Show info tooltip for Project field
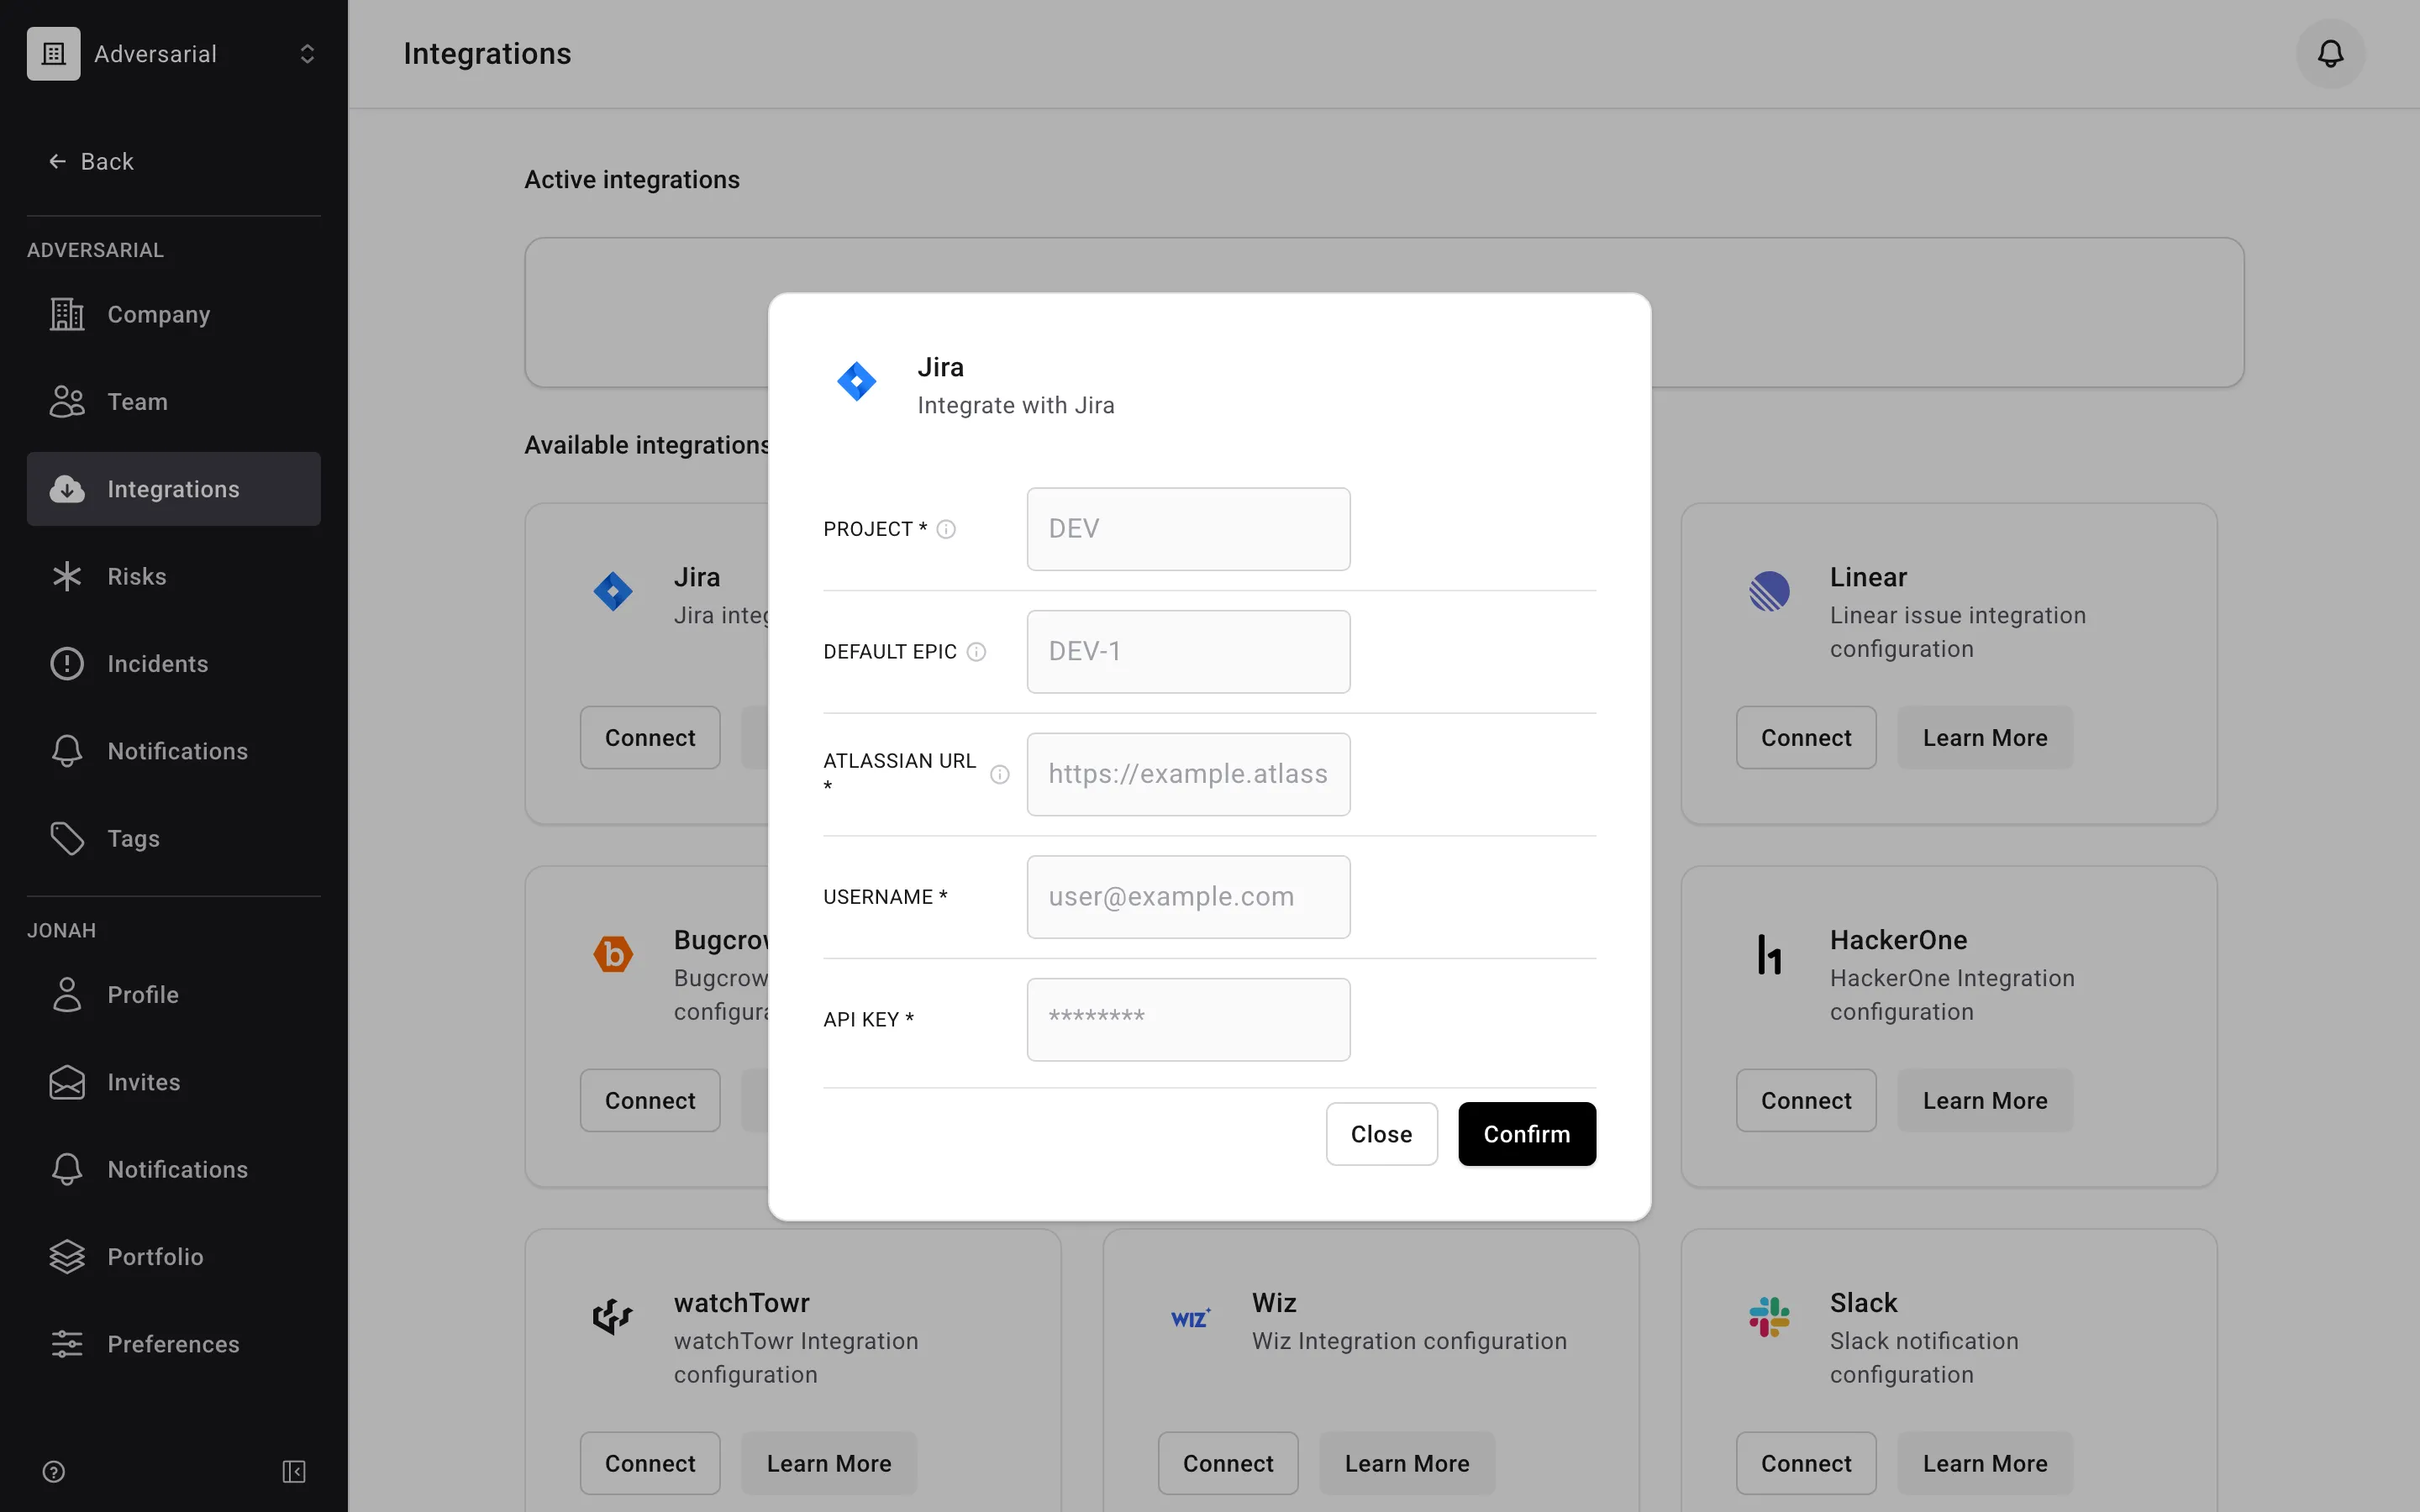The width and height of the screenshot is (2420, 1512). (x=946, y=529)
